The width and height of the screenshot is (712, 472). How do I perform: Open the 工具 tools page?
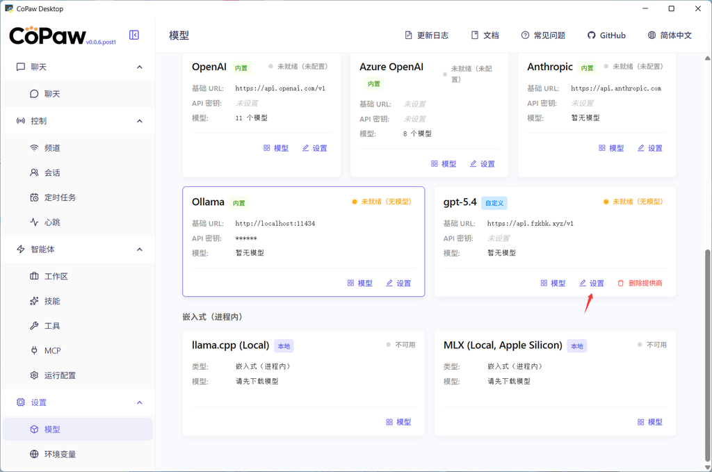tap(78, 326)
